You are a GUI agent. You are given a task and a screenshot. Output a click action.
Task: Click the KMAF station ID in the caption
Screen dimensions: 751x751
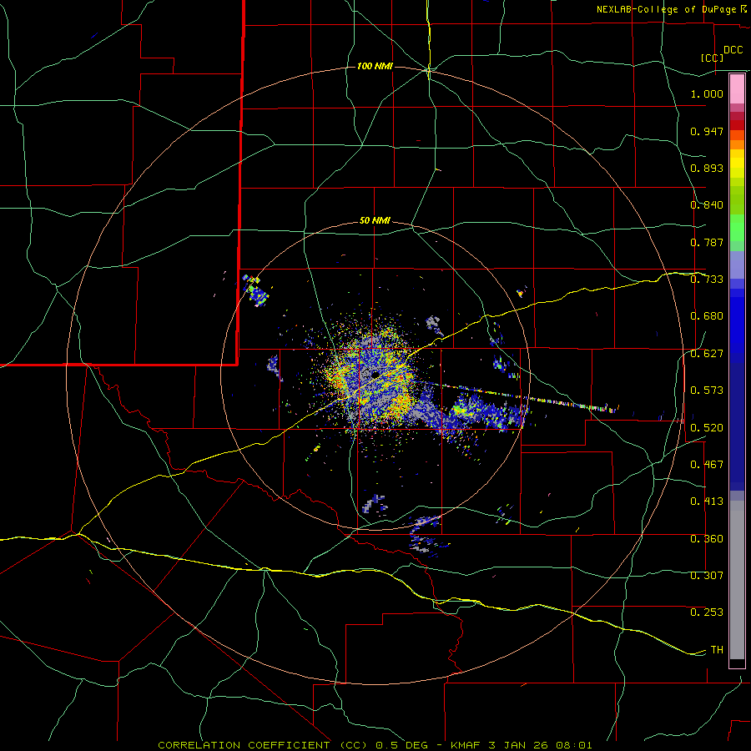(x=467, y=745)
